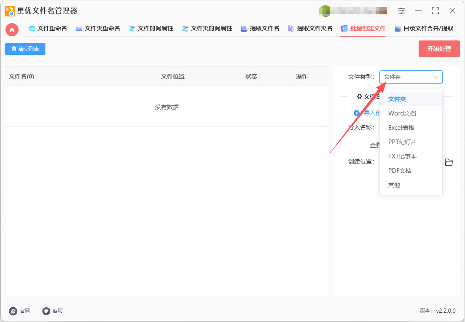
Task: Click the user avatar in title bar
Action: (325, 11)
